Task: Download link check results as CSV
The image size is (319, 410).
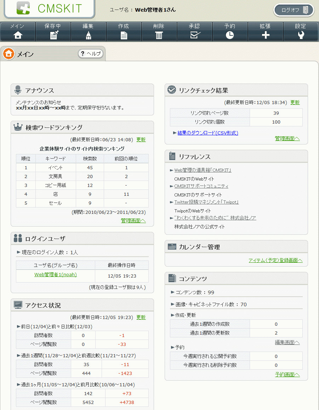Action: (x=207, y=133)
